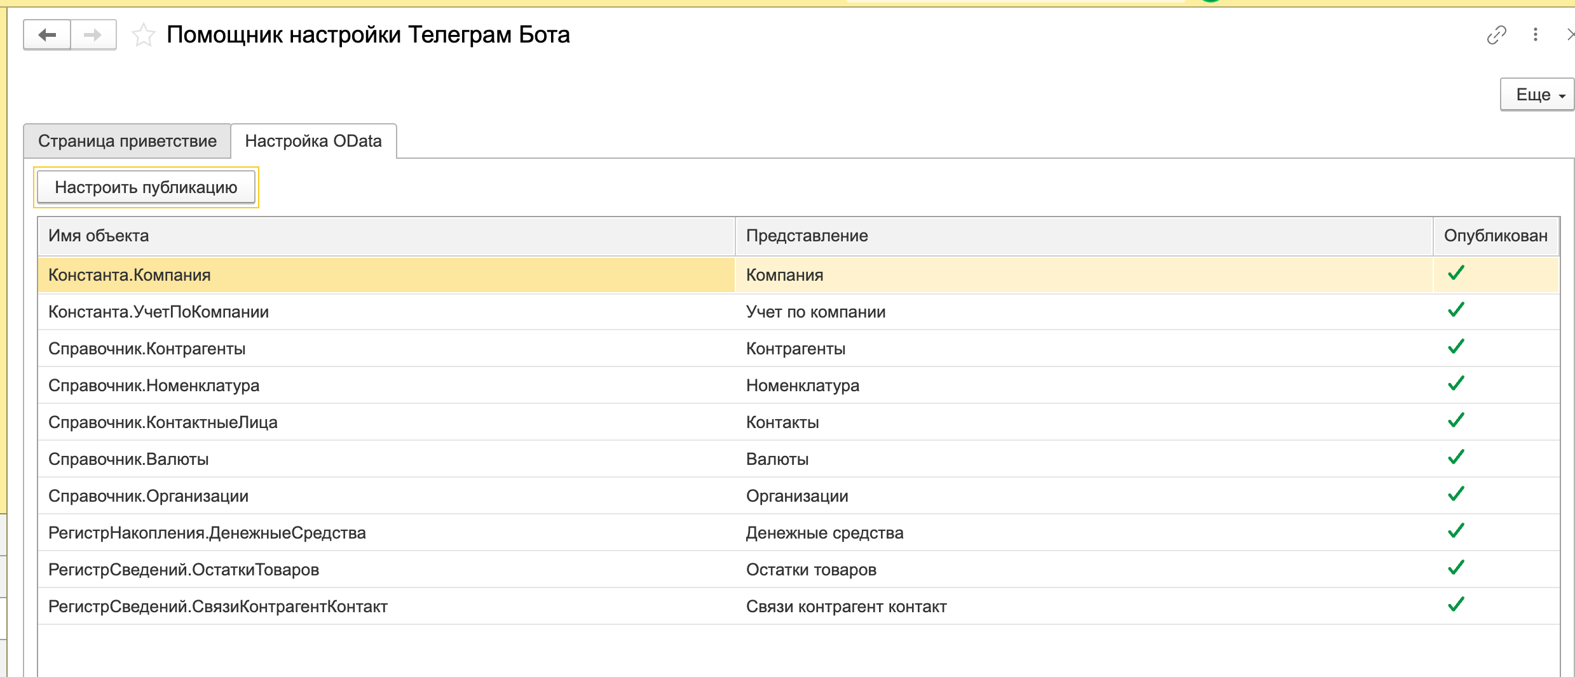Copy link using the chain icon
This screenshot has width=1575, height=677.
(x=1496, y=35)
